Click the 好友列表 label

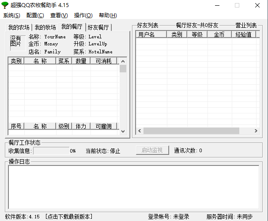coord(147,25)
